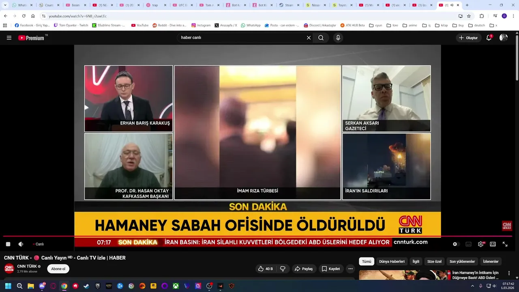This screenshot has width=519, height=292.
Task: Stop the live stream with the square button
Action: [8, 244]
